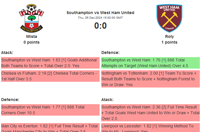Click Roly's 1 points label
The image size is (201, 132).
point(169,42)
